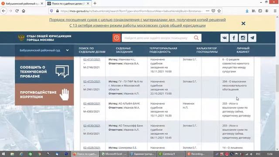
Task: Click the orange question mark help icon
Action: pyautogui.click(x=116, y=38)
